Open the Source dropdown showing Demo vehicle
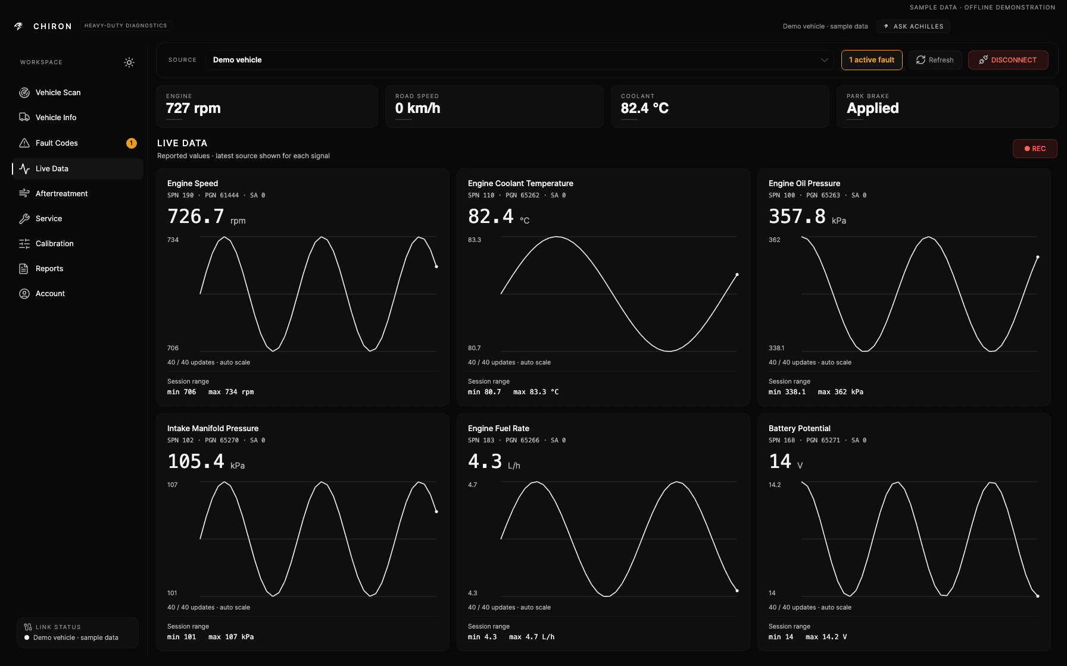This screenshot has width=1067, height=666. [520, 60]
